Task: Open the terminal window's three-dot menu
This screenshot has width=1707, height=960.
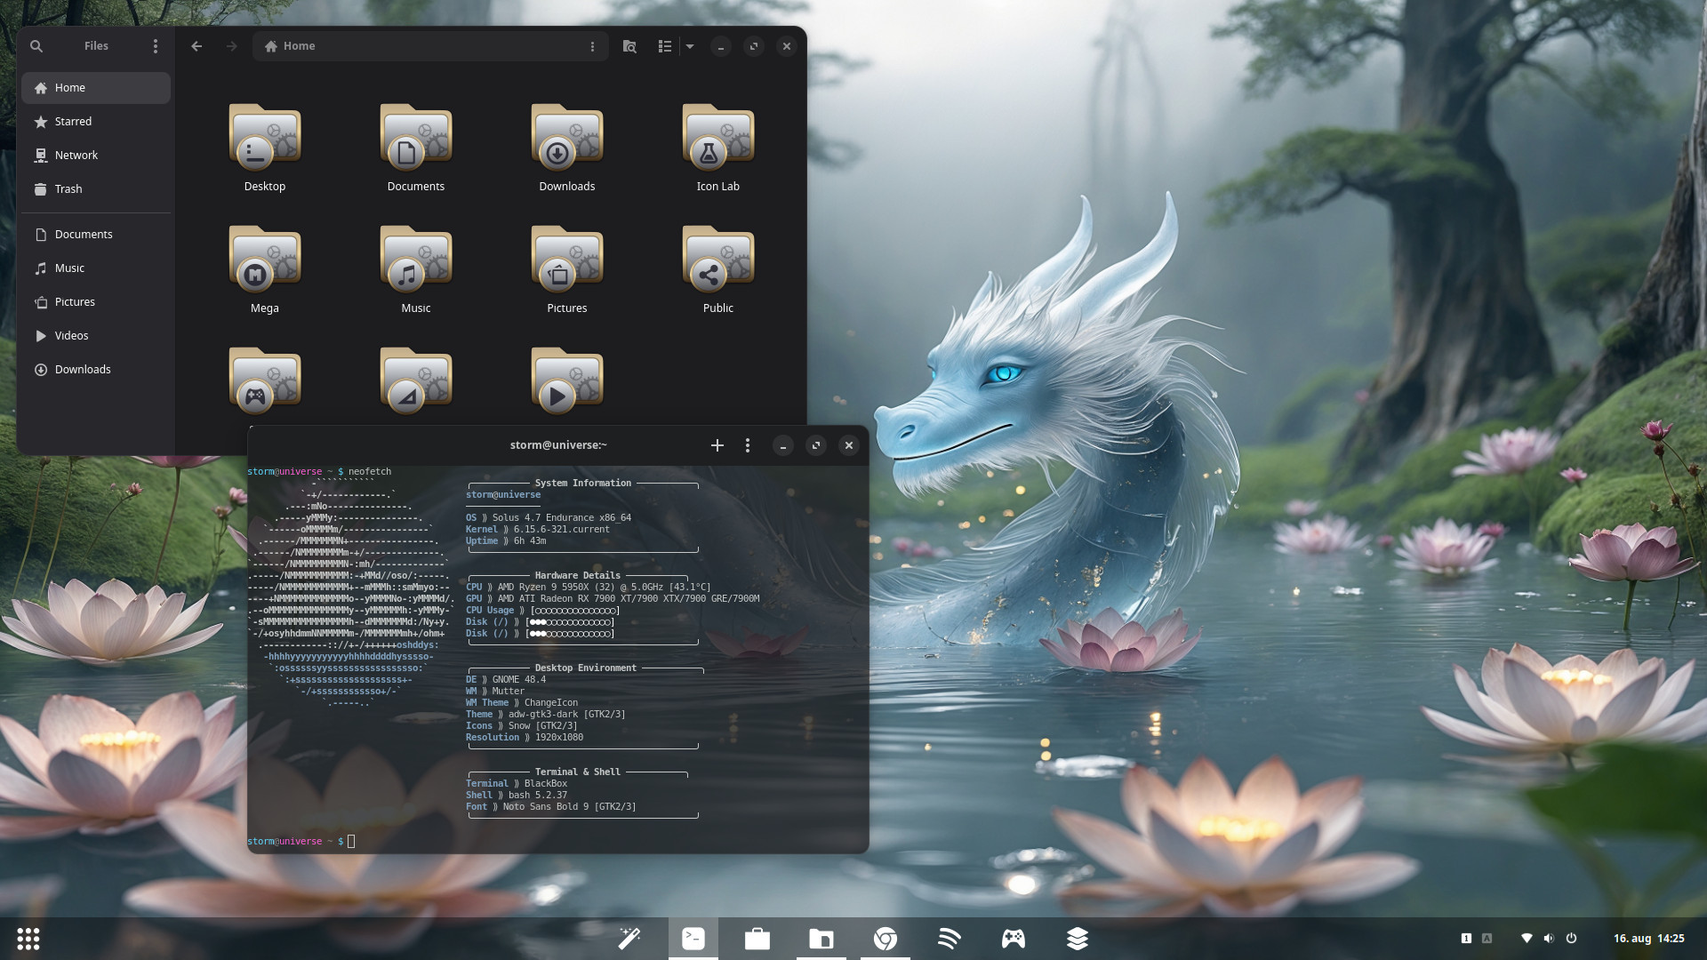Action: [x=748, y=445]
